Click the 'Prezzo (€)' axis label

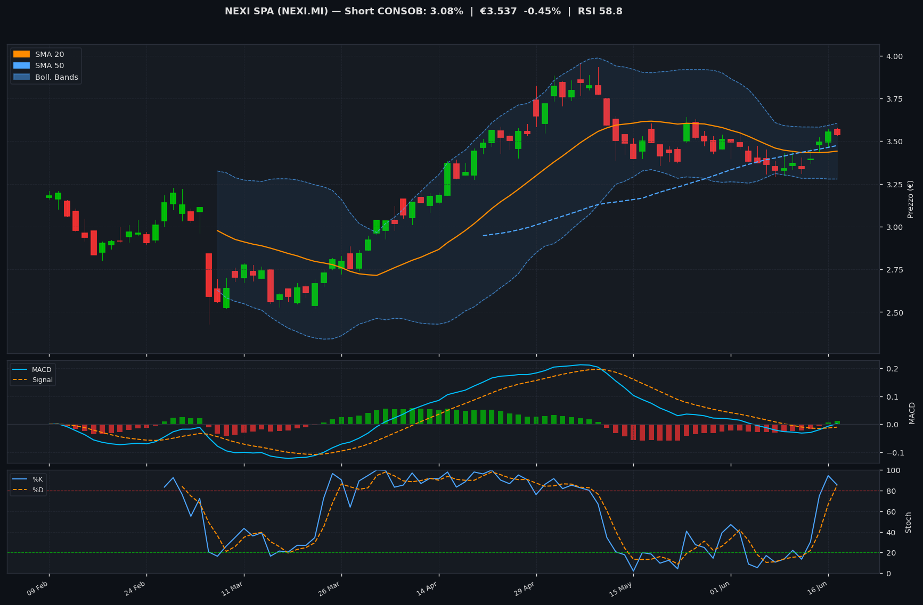(910, 199)
